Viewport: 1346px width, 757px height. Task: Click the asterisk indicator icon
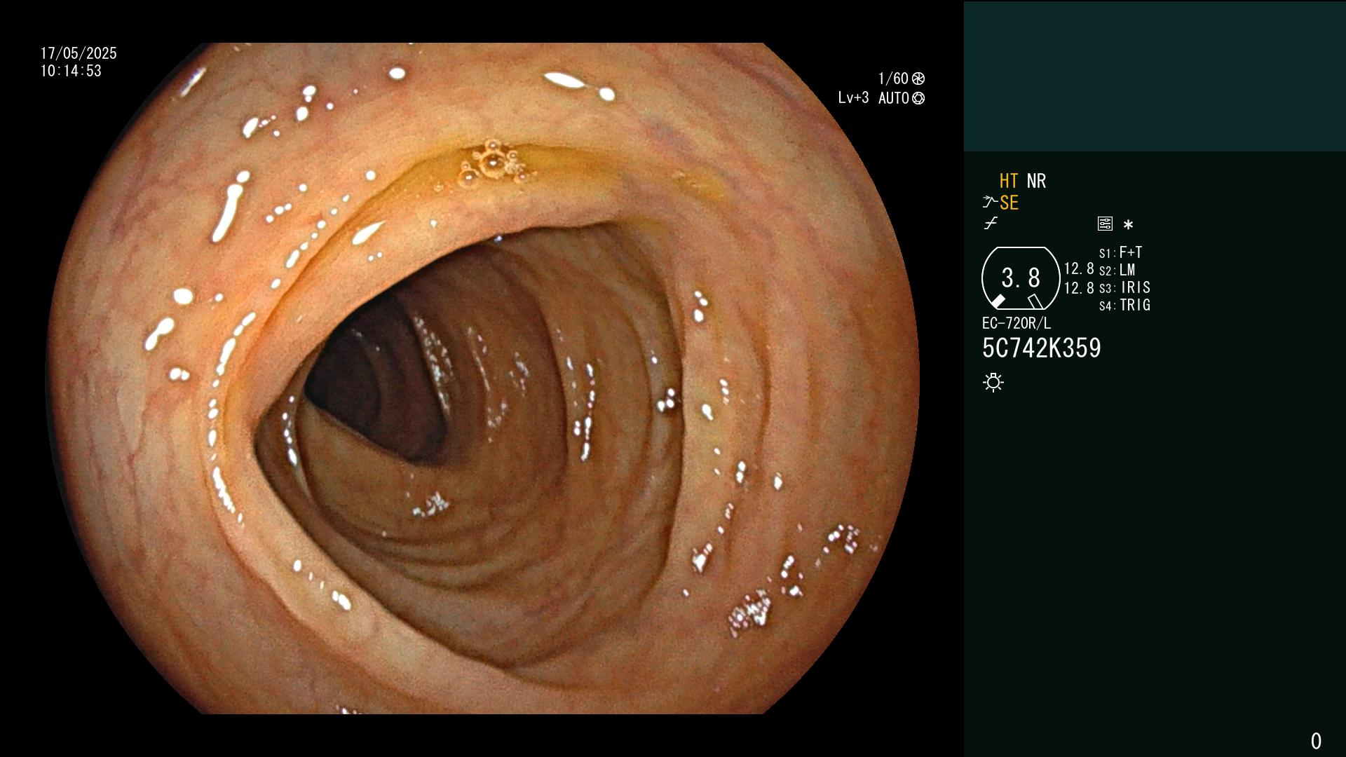click(1128, 224)
